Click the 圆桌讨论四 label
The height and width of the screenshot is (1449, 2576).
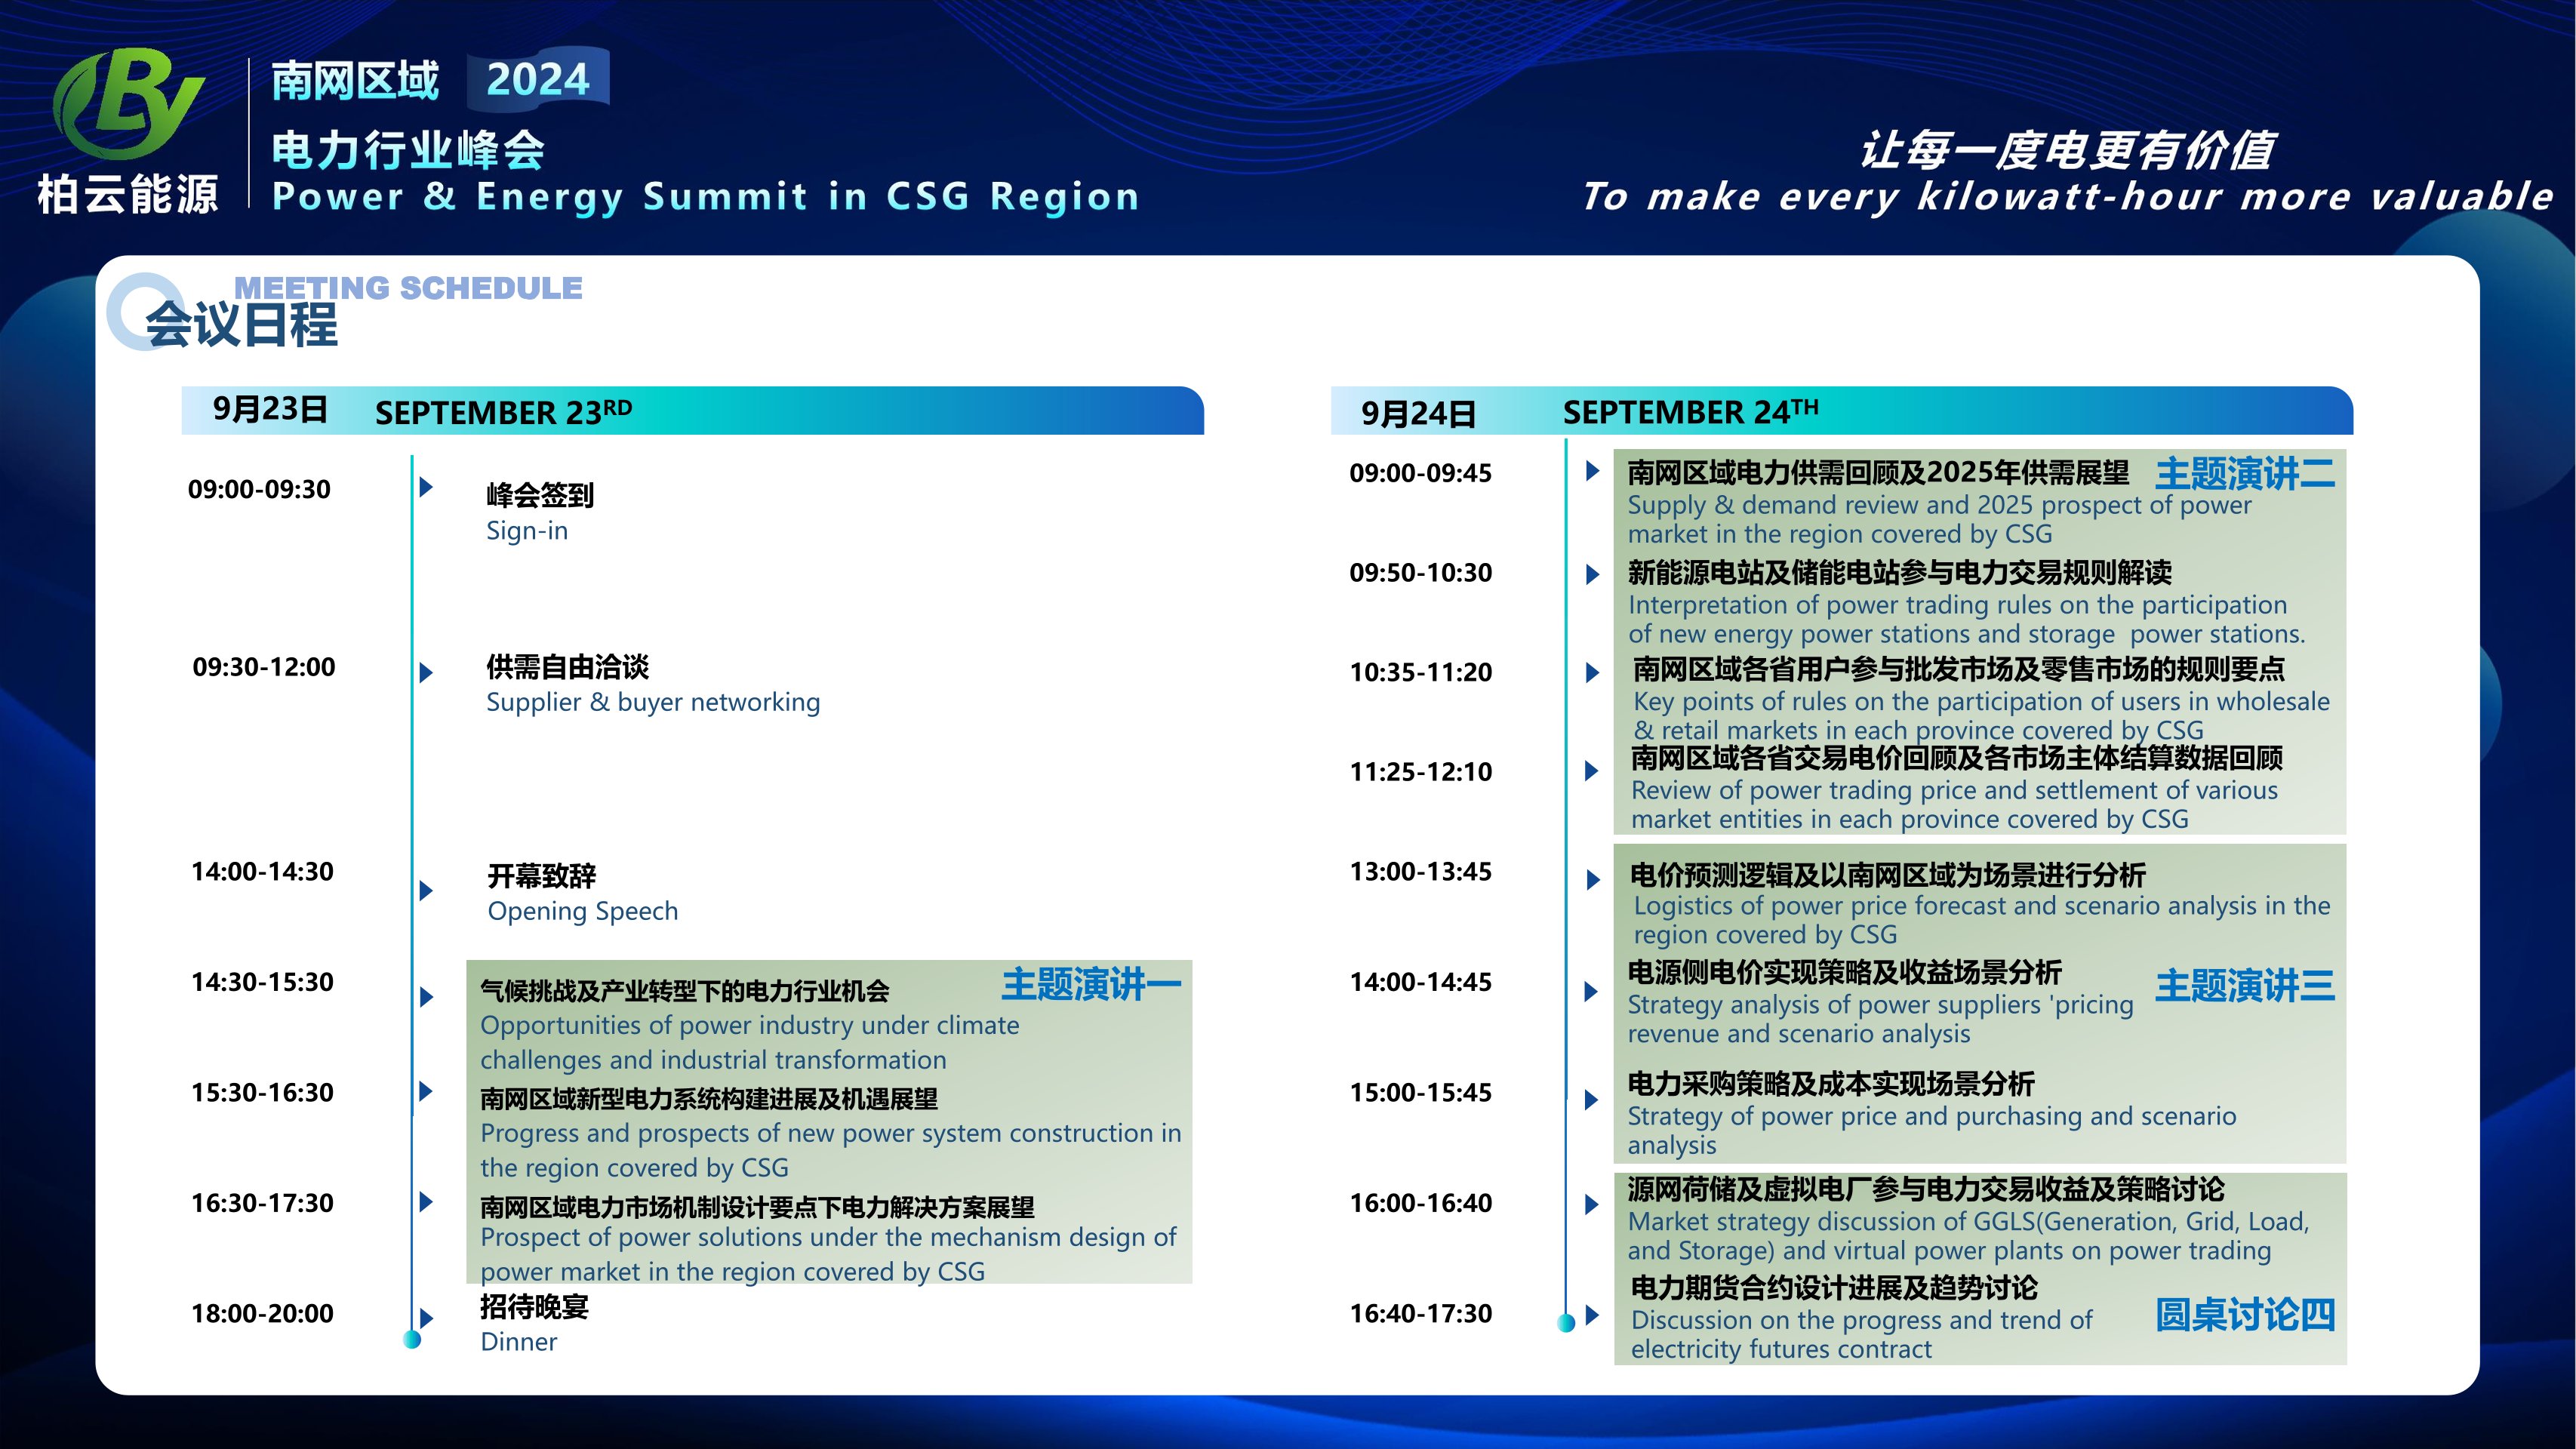pos(2245,1315)
